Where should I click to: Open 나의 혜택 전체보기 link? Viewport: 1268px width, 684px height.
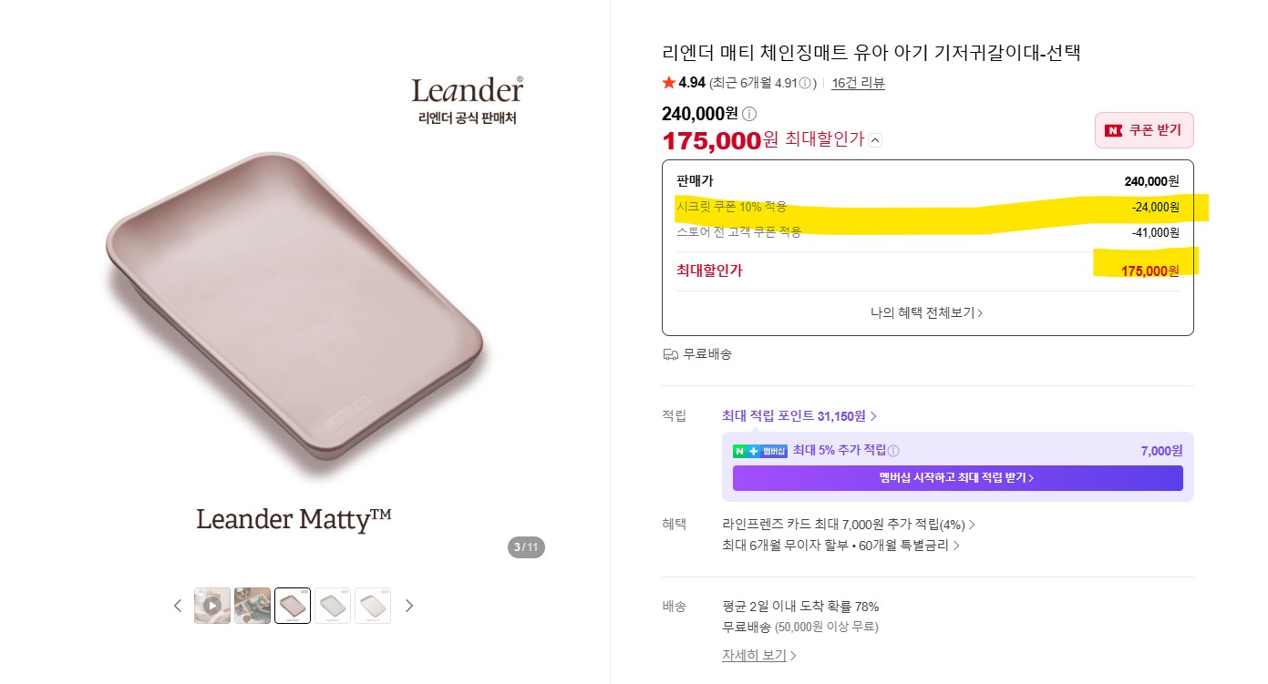coord(927,312)
